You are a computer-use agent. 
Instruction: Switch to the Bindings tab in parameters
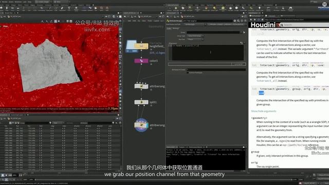[176, 29]
